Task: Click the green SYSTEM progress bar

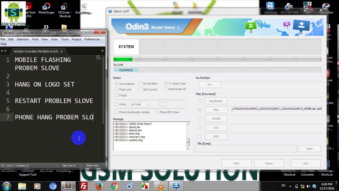Action: 126,59
